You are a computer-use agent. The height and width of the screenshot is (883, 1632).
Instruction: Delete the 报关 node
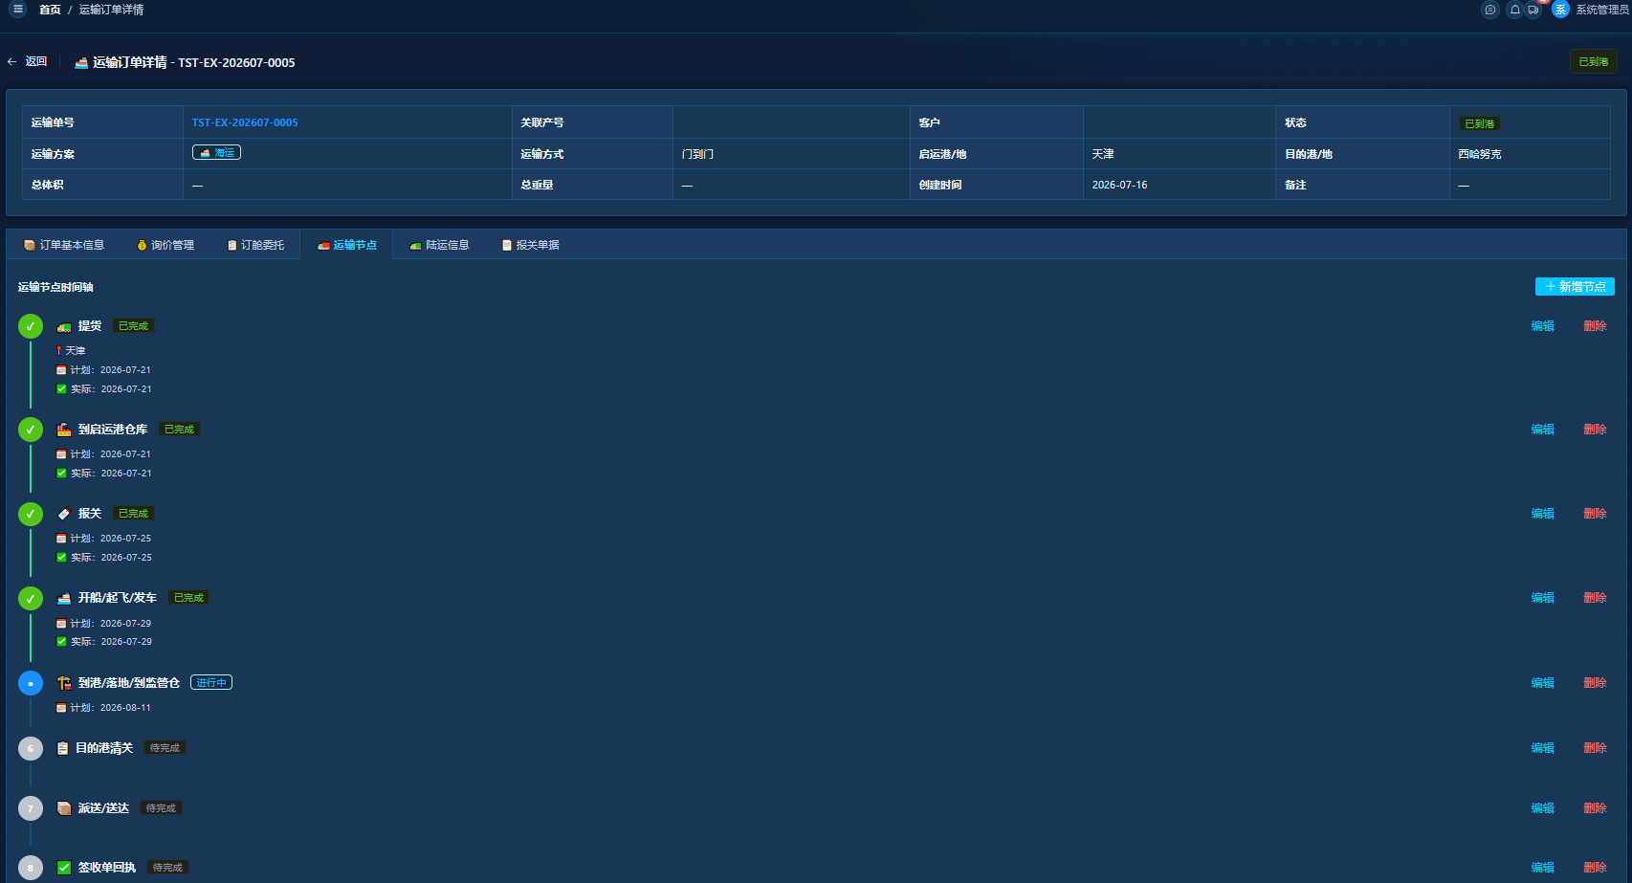[1595, 514]
